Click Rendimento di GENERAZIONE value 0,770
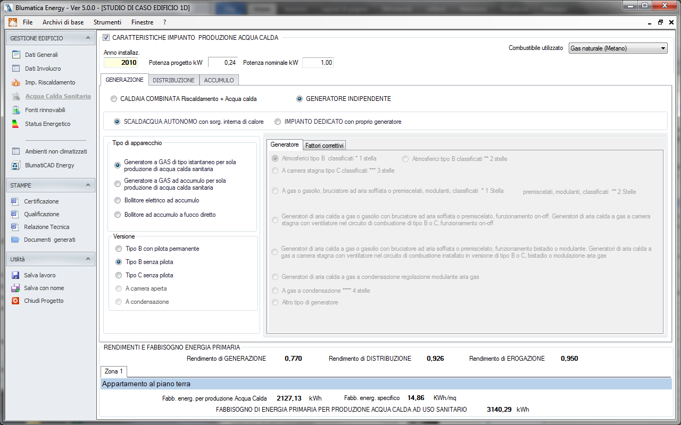681x425 pixels. click(x=293, y=359)
